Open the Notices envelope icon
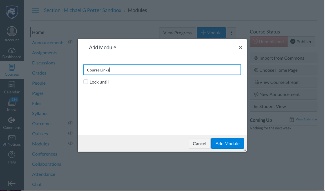Image resolution: width=325 pixels, height=191 pixels. tap(12, 138)
